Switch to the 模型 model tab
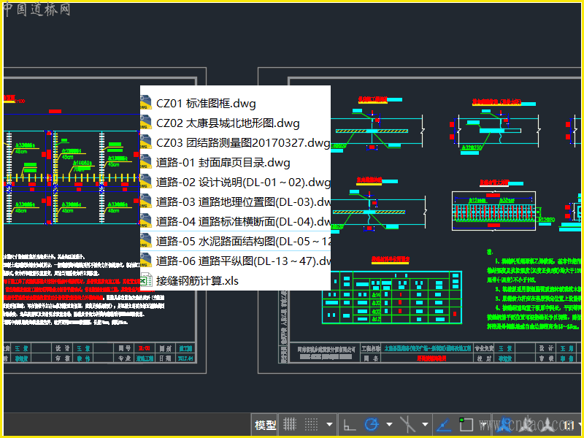Image resolution: width=584 pixels, height=438 pixels. [265, 425]
